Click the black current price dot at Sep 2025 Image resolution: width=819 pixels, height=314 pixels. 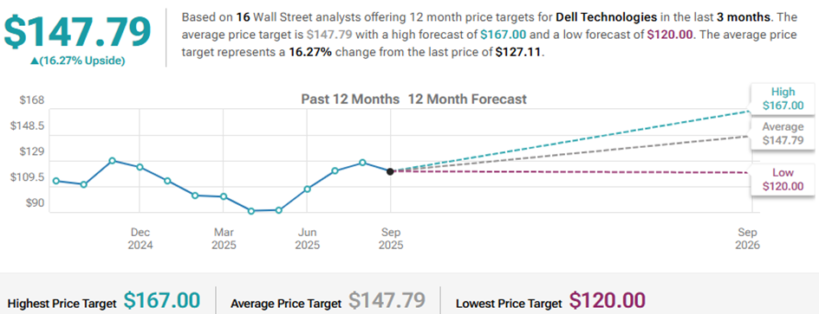point(390,171)
